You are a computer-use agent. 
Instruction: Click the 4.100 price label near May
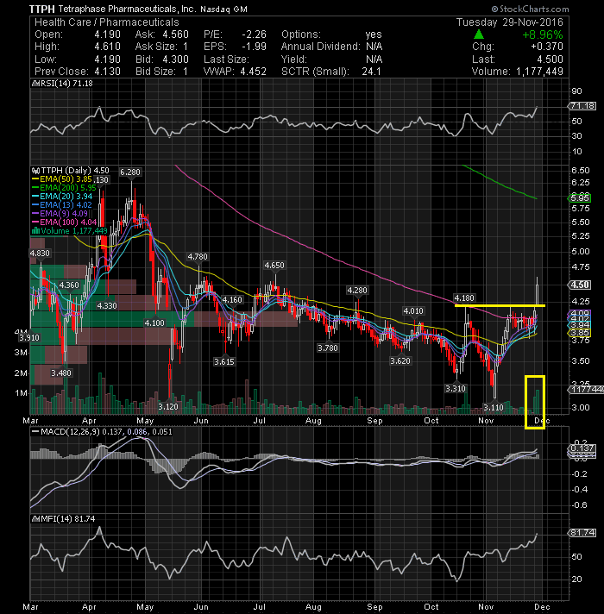(154, 323)
